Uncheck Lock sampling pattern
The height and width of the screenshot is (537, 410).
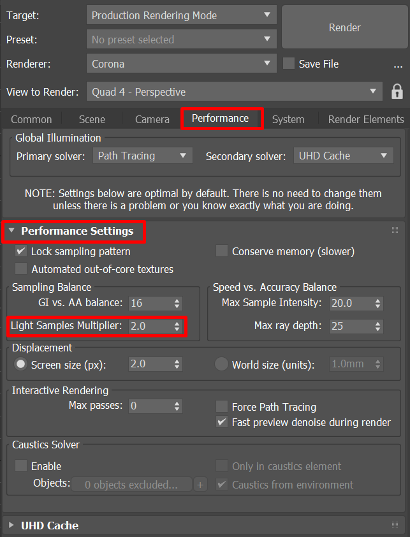point(21,251)
